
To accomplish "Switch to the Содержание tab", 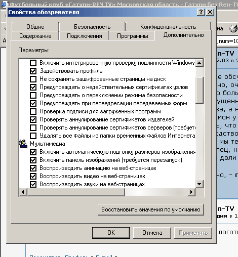I will (35, 36).
